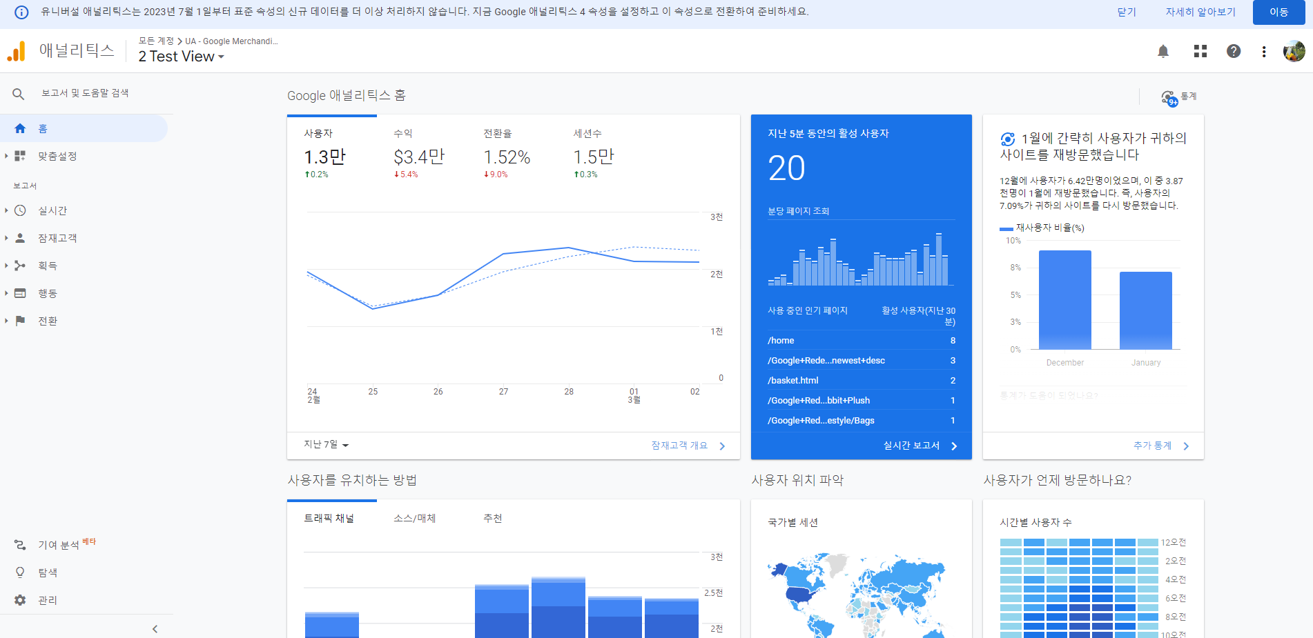
Task: Click the user profile avatar
Action: [x=1294, y=51]
